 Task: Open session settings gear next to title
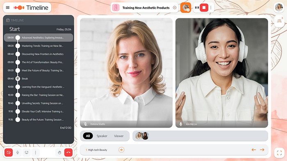(x=175, y=8)
